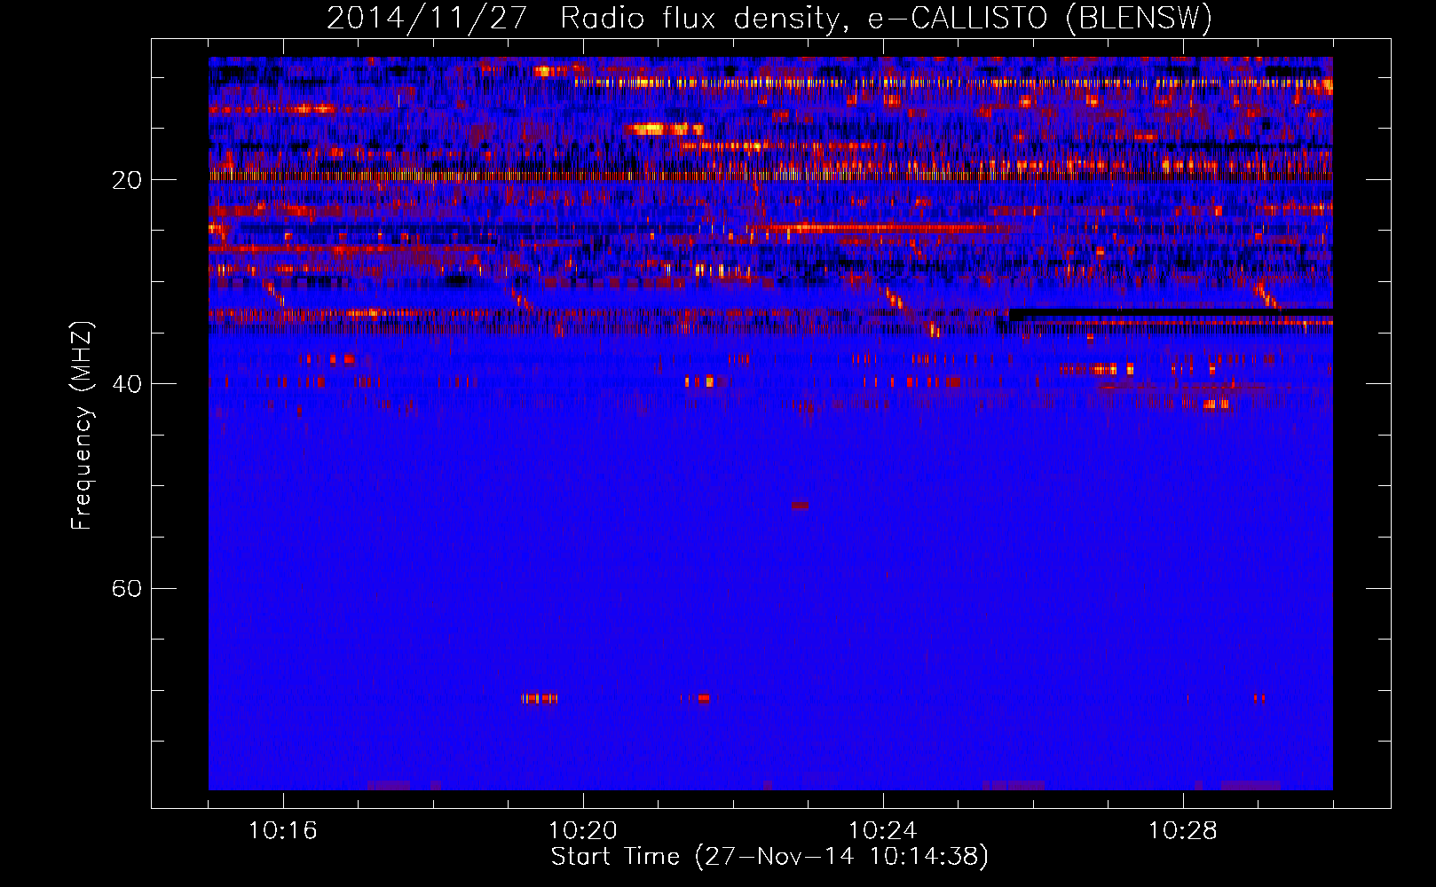The height and width of the screenshot is (887, 1436).
Task: Click the isolated red burst near 52 MHz
Action: (x=800, y=506)
